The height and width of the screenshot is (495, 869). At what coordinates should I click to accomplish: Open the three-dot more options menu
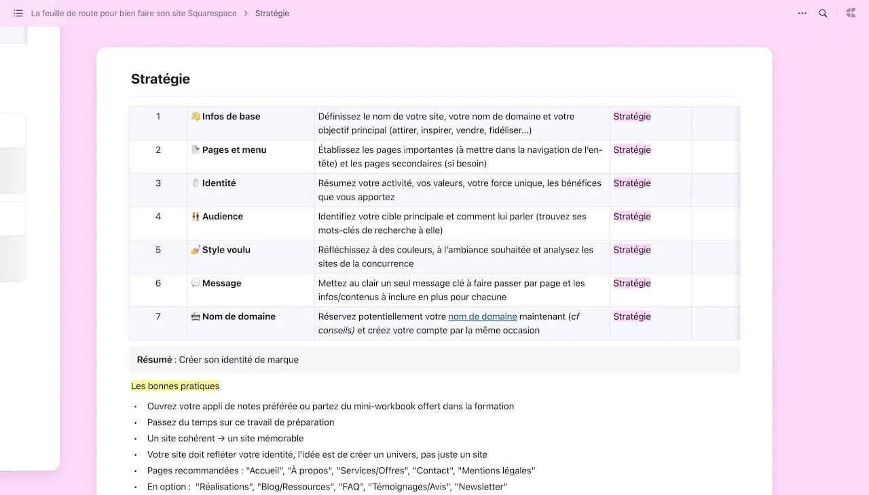[802, 14]
